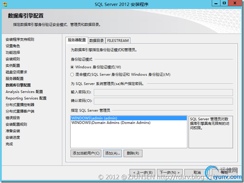This screenshot has width=244, height=183.
Task: Click 添加当前用户(C) button
Action: click(x=86, y=154)
